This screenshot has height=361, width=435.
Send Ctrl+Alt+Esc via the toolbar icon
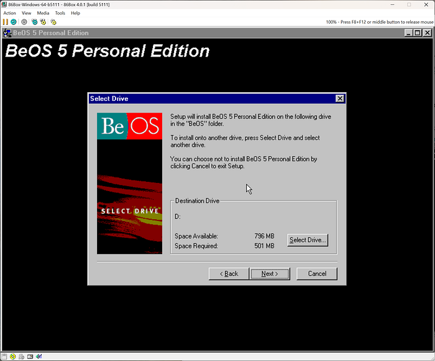[x=43, y=22]
